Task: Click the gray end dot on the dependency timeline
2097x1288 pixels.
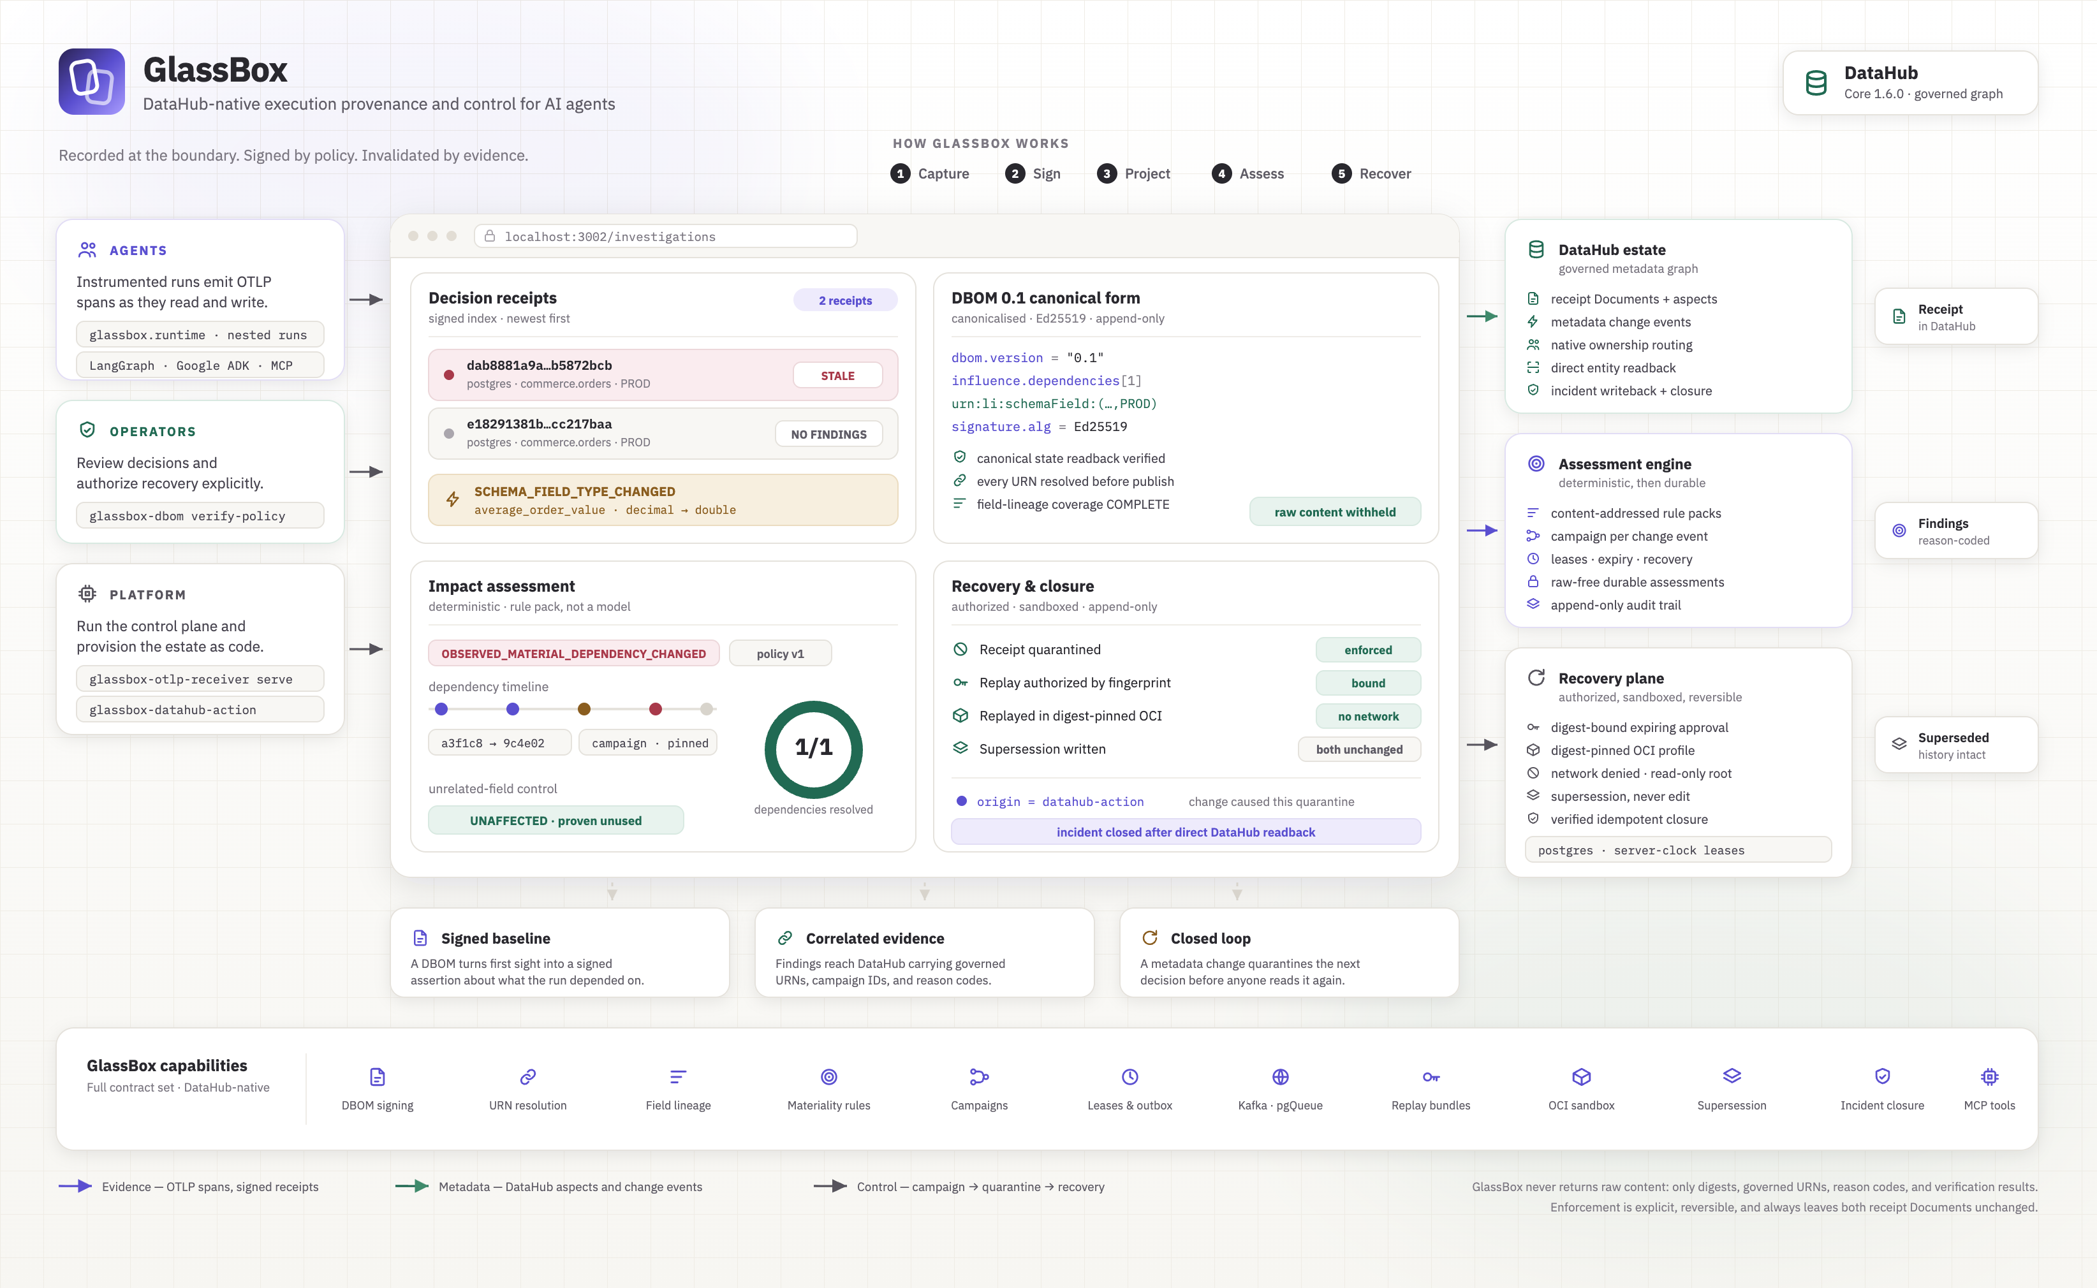Action: [x=707, y=709]
